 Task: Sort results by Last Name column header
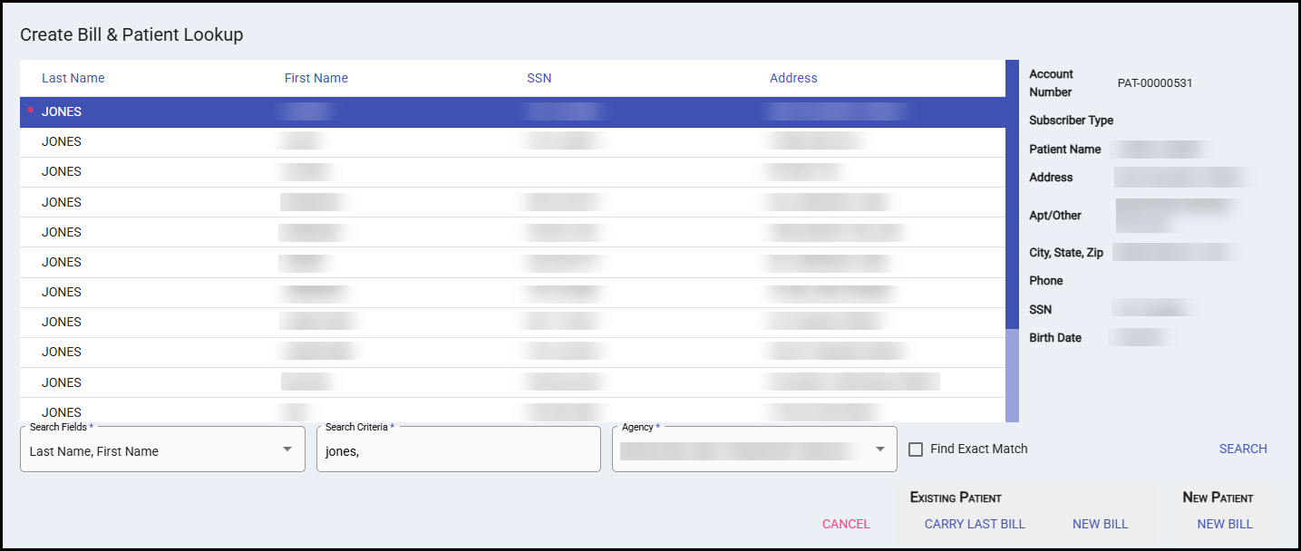pyautogui.click(x=73, y=78)
